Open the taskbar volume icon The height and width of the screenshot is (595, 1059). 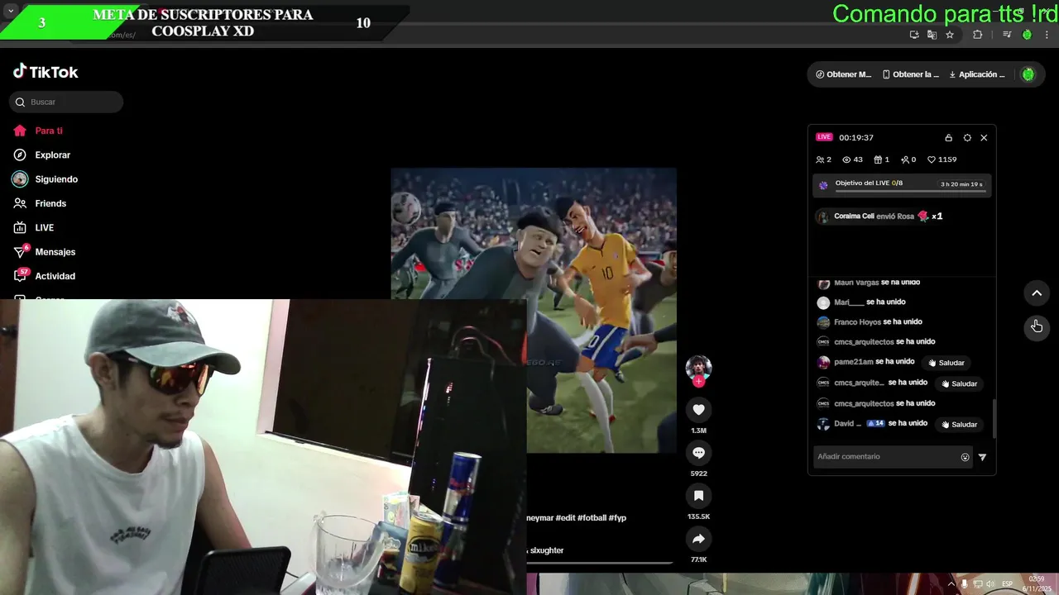990,584
